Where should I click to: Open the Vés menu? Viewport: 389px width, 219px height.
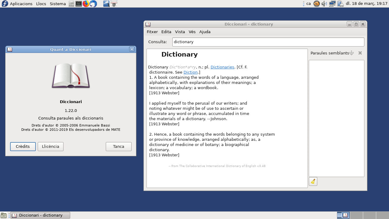[192, 32]
